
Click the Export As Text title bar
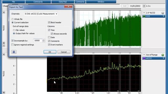[x=36, y=7]
